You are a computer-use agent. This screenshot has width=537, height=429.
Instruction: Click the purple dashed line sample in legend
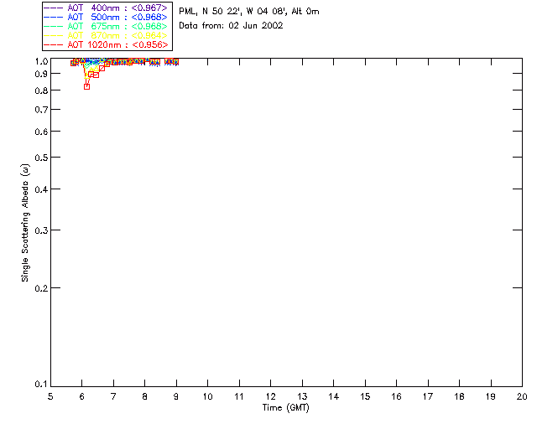54,8
